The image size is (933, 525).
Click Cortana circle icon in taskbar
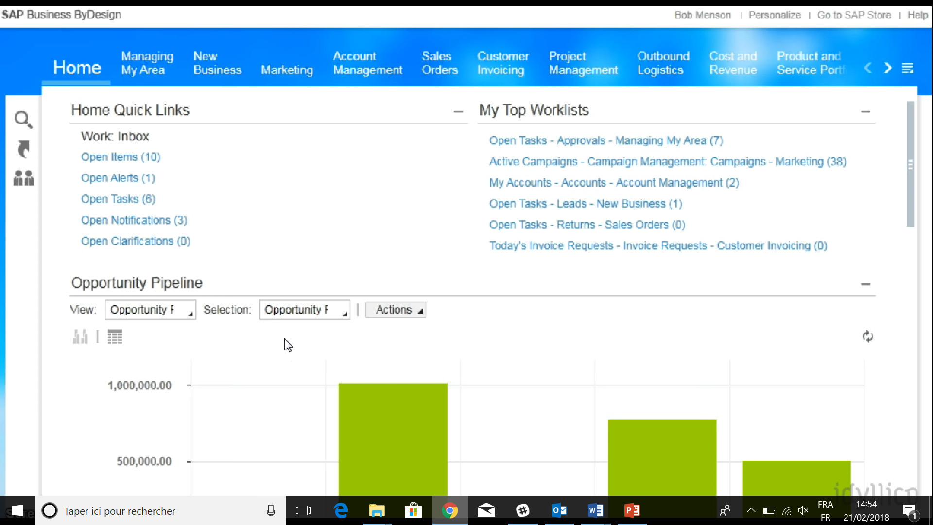pos(49,510)
